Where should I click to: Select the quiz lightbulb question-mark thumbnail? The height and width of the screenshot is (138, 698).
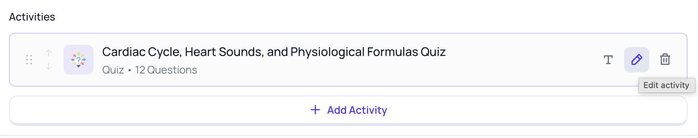click(78, 60)
